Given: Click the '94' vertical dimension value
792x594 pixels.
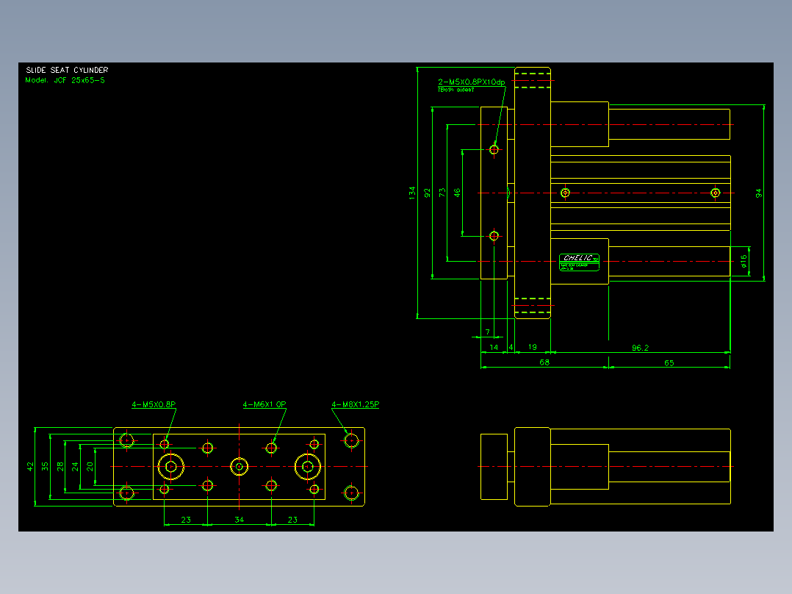Looking at the screenshot, I should (758, 193).
